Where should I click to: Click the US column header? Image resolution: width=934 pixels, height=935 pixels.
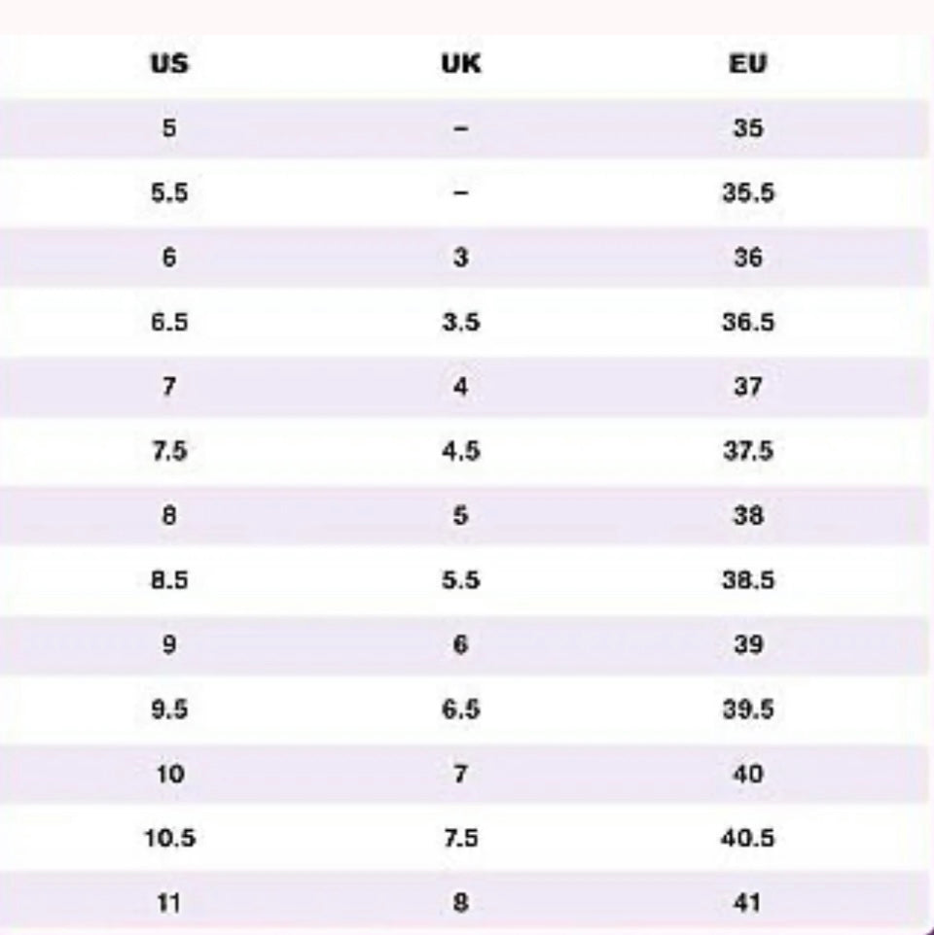coord(169,64)
